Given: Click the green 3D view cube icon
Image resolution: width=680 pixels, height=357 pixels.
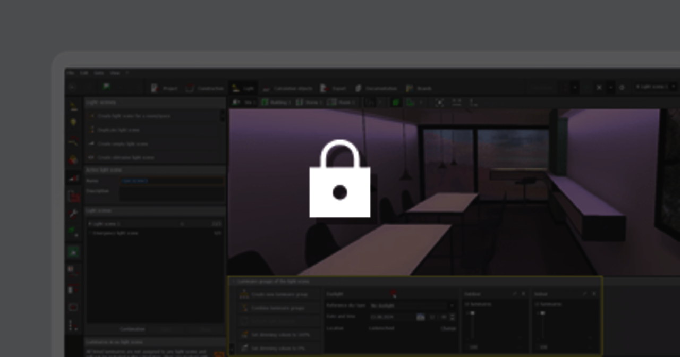Looking at the screenshot, I should 396,102.
